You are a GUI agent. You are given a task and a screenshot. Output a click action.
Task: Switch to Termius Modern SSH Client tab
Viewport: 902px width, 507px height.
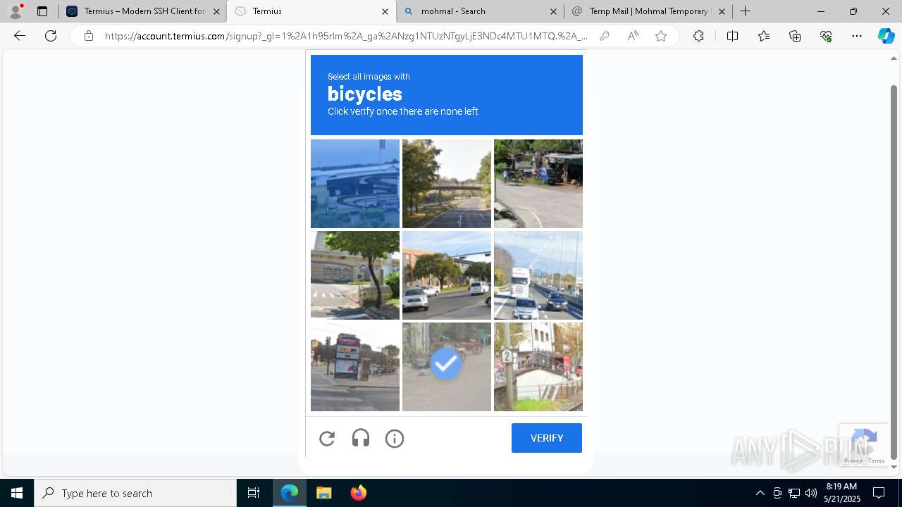(x=143, y=11)
